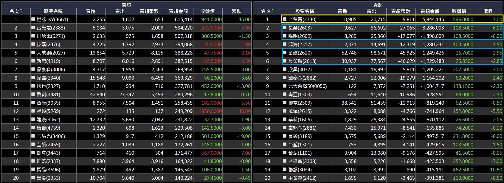504x183 pixels.
Task: Open stock 光磊(2340)
Action: (48, 77)
